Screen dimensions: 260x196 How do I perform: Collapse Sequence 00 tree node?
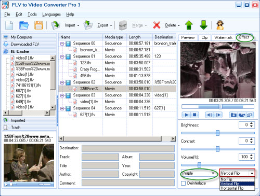(62, 44)
